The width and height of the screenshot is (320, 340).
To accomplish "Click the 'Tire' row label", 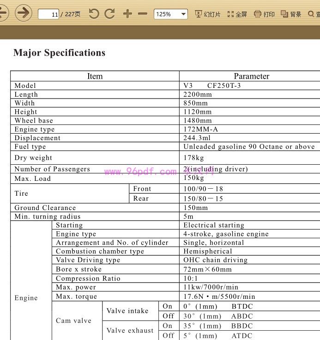I will (21, 193).
